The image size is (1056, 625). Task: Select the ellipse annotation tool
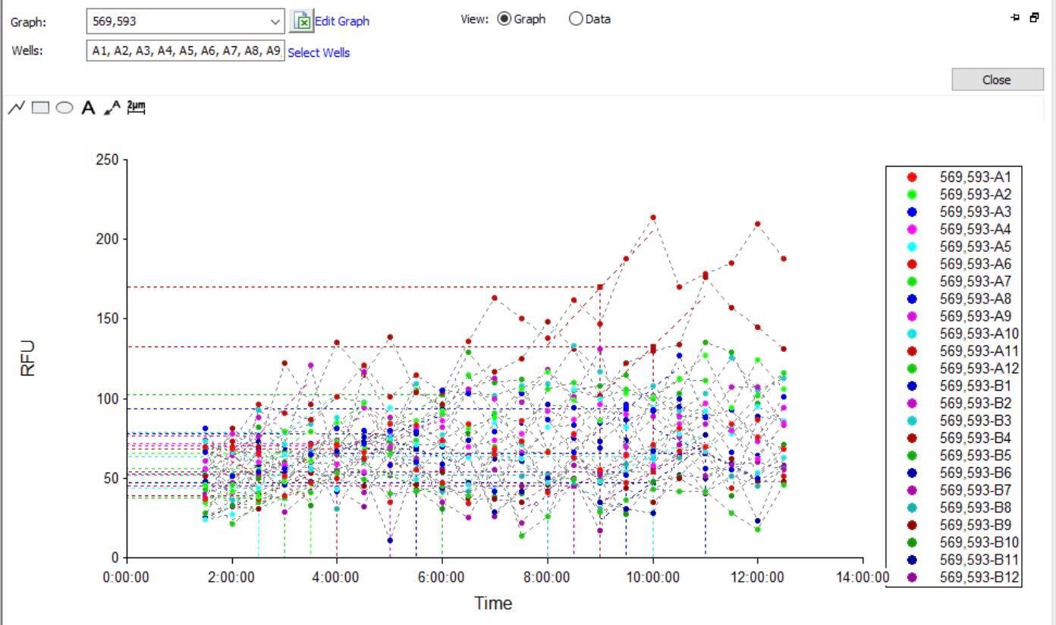[x=64, y=108]
